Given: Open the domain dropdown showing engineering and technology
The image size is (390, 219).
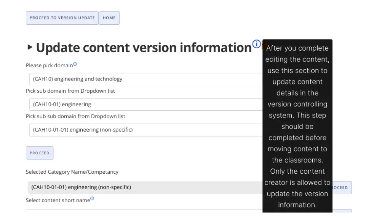Looking at the screenshot, I should [x=146, y=79].
